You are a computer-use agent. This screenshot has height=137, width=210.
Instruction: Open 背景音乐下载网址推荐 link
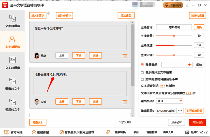click(x=77, y=132)
